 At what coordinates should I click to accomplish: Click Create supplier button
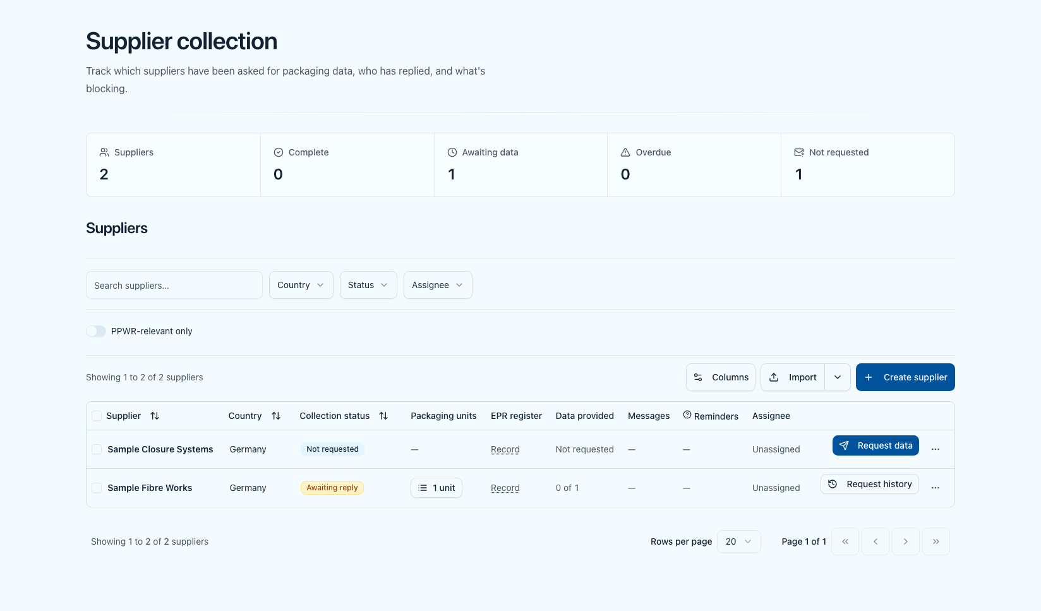905,377
